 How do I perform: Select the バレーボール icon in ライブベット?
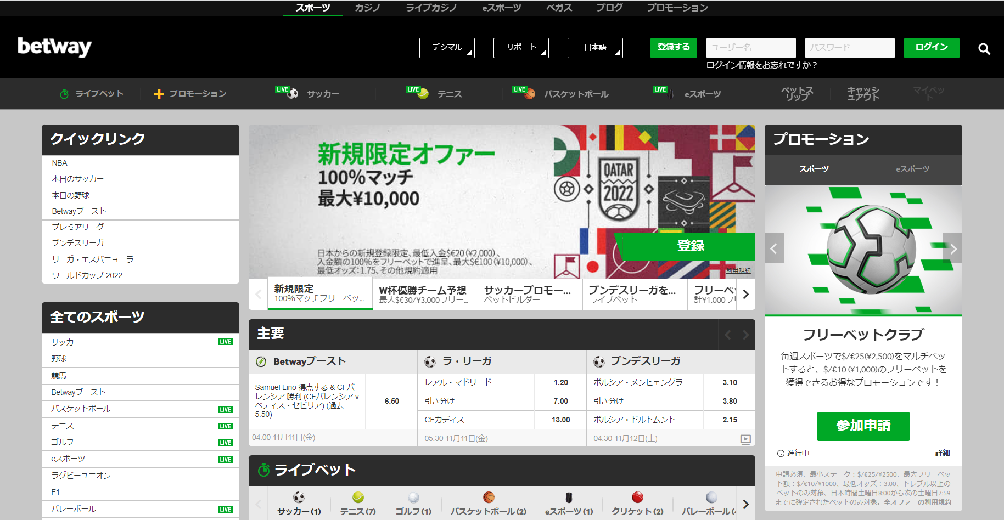711,497
